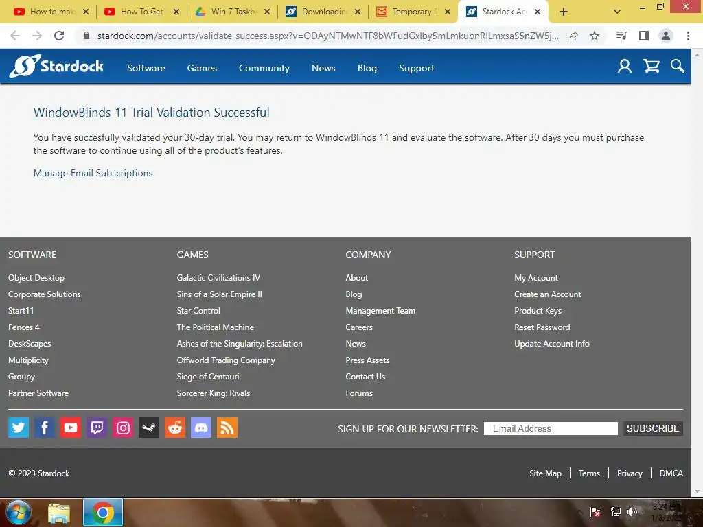Viewport: 703px width, 527px height.
Task: Open the Privacy link
Action: (630, 473)
